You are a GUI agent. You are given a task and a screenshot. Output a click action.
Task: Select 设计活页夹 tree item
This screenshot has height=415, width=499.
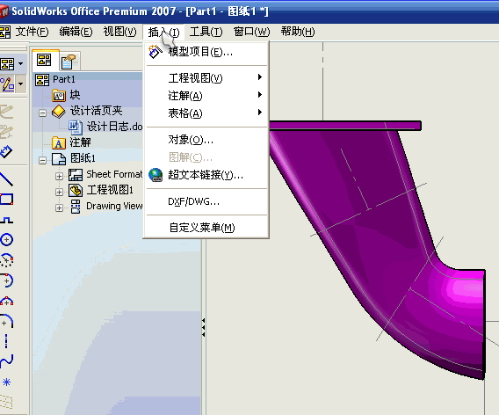point(87,111)
